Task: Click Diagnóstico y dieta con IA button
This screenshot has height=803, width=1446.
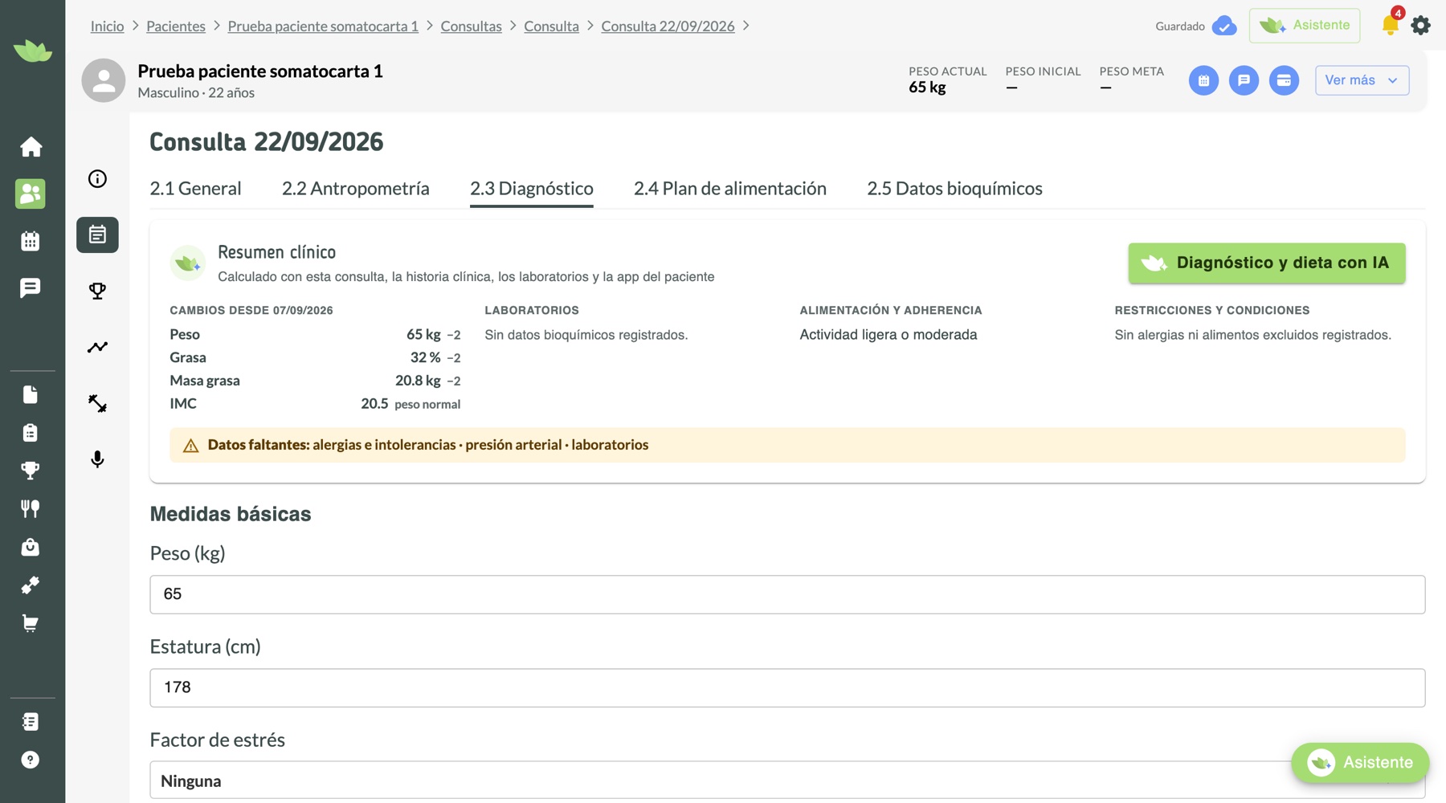Action: pos(1267,263)
